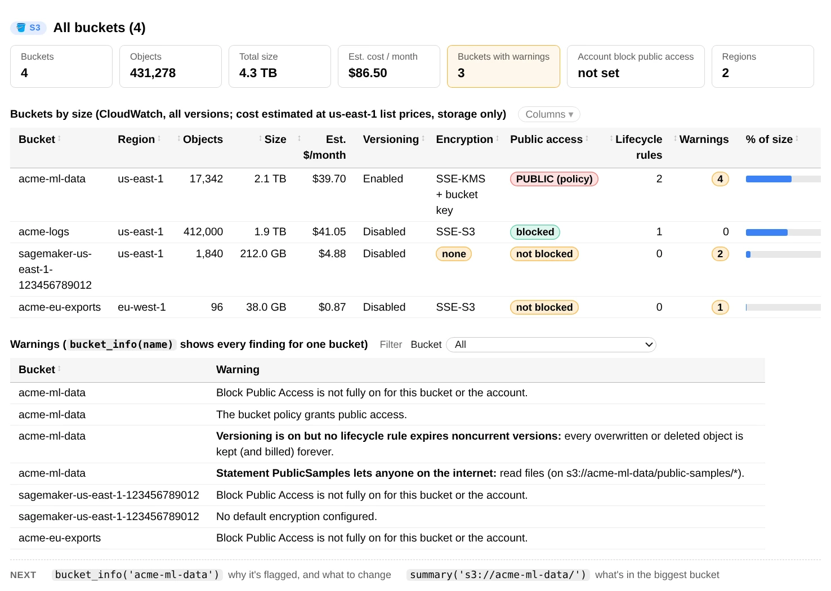Click the sort arrows beside the Region header
The height and width of the screenshot is (591, 831).
(x=159, y=138)
